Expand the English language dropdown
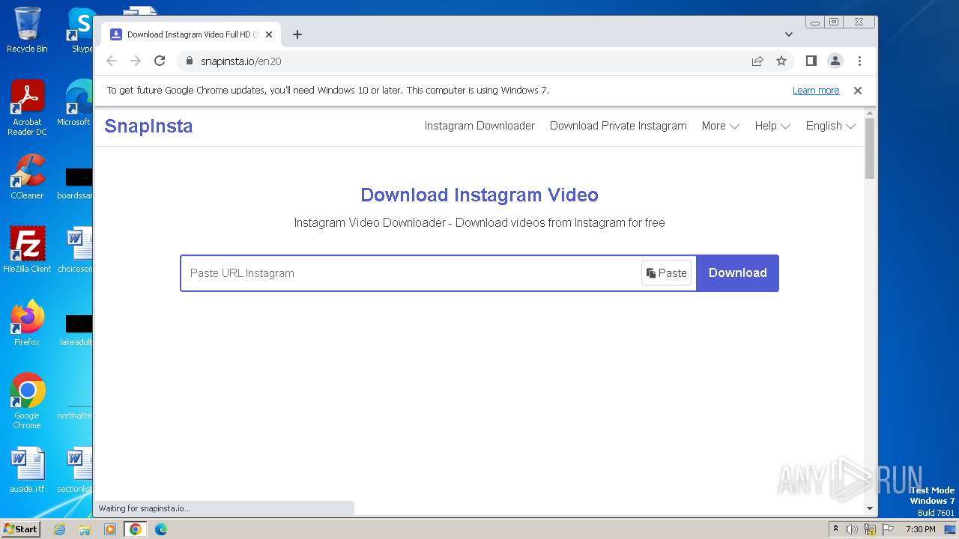This screenshot has height=539, width=959. 830,126
